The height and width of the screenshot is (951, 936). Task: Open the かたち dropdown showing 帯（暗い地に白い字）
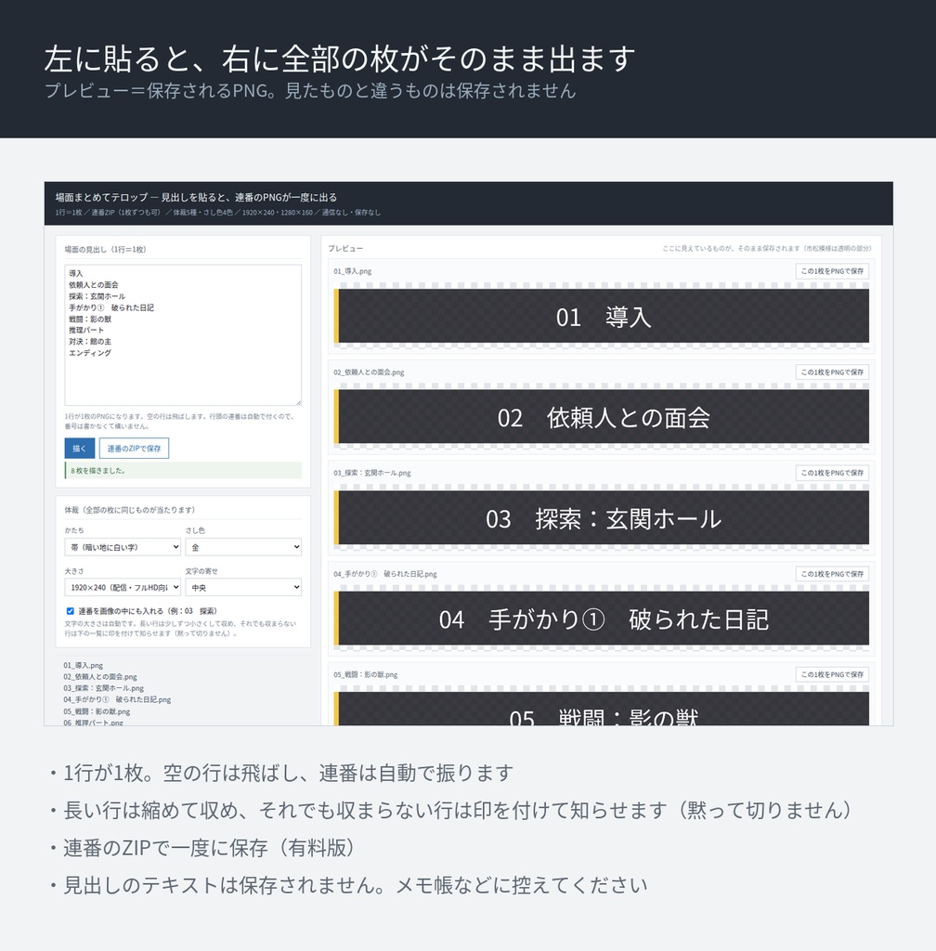coord(123,547)
